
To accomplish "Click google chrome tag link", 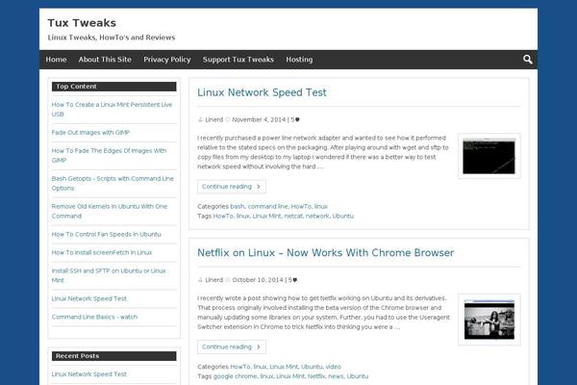I will click(x=236, y=376).
